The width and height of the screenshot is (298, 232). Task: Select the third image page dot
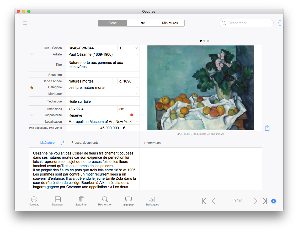[208, 41]
